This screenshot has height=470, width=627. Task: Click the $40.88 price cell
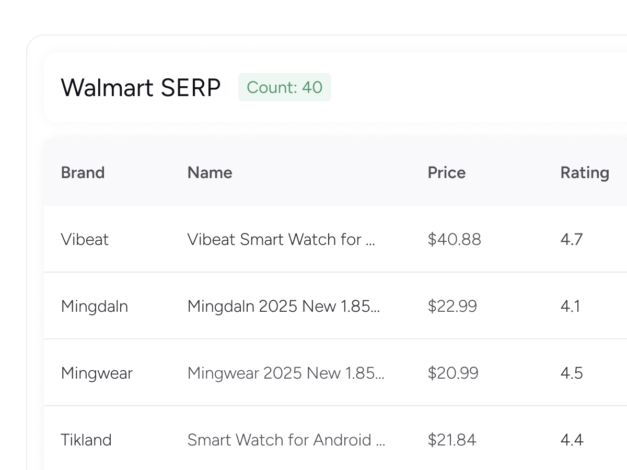(454, 239)
